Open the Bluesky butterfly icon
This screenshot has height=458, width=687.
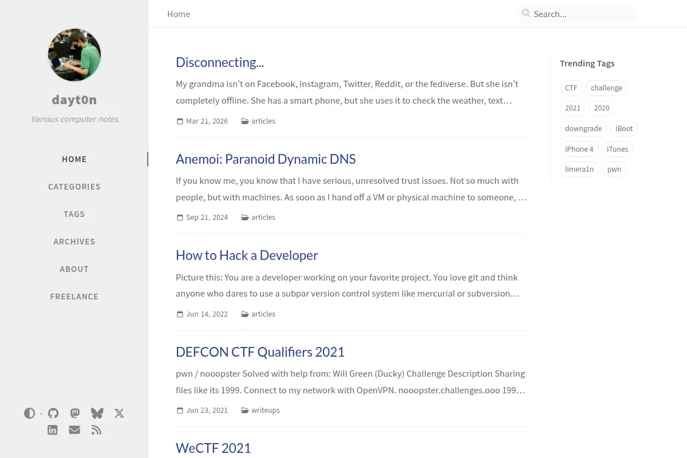(97, 413)
